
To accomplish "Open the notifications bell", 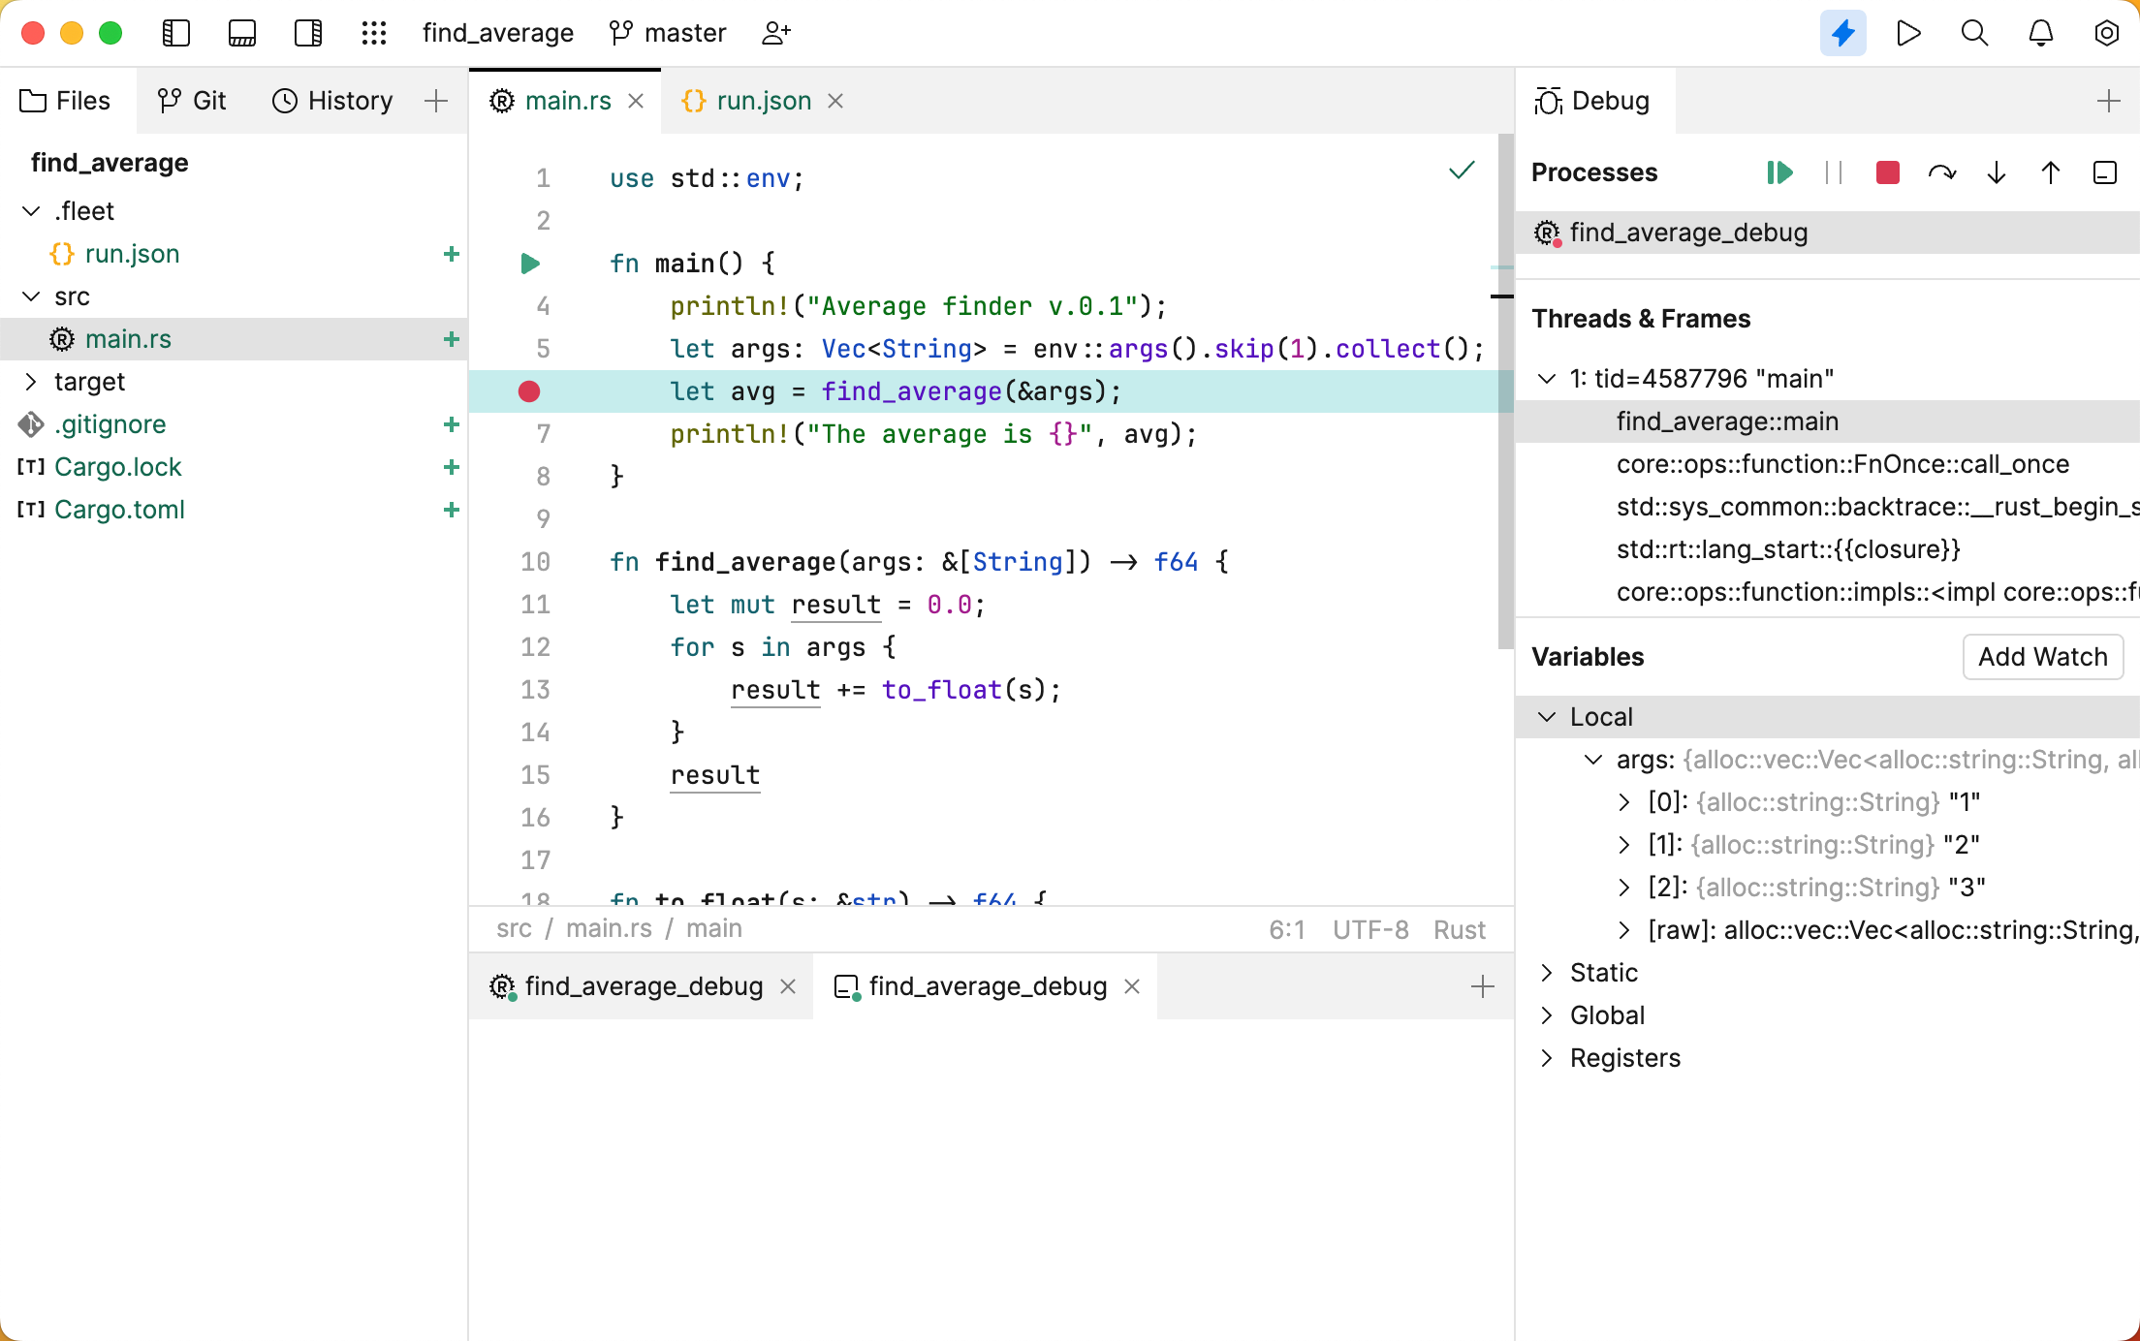I will [x=2039, y=32].
